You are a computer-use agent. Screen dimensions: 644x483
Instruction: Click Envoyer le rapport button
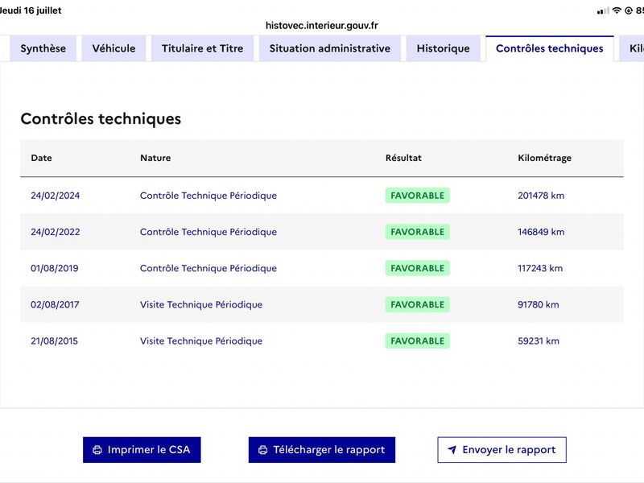pyautogui.click(x=502, y=450)
